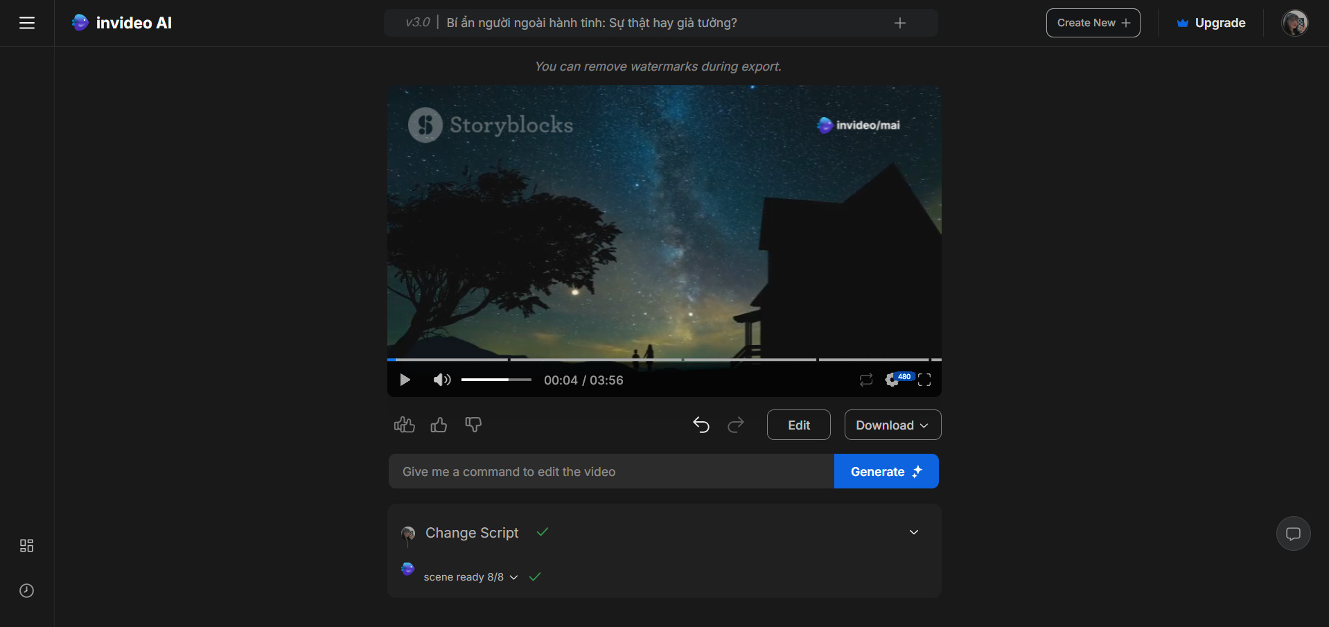
Task: Open the user profile avatar
Action: [x=1294, y=23]
